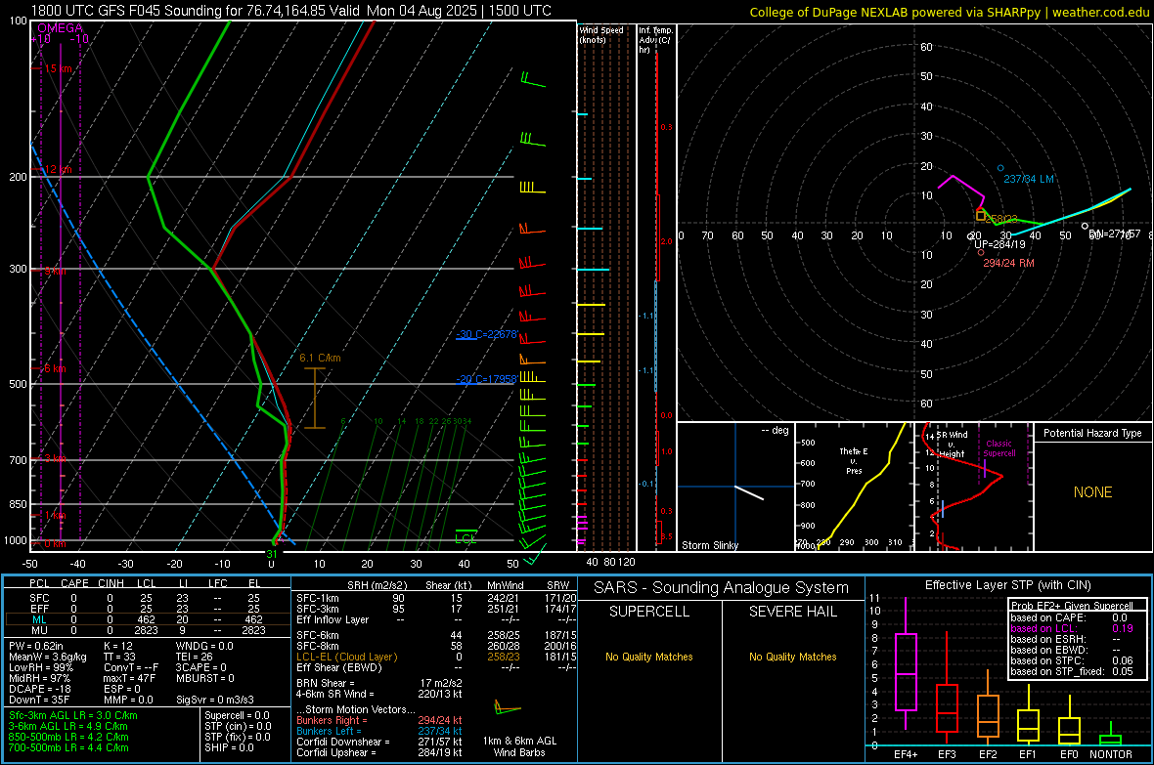Screen dimensions: 1154x765
Task: Click the Classic Supercell label
Action: tap(999, 448)
